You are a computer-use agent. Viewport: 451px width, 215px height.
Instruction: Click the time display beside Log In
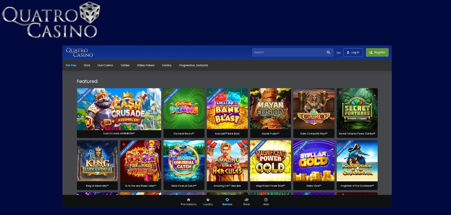pyautogui.click(x=338, y=53)
